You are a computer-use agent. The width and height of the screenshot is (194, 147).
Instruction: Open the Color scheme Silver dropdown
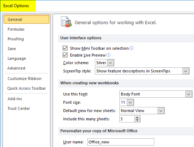pyautogui.click(x=110, y=63)
